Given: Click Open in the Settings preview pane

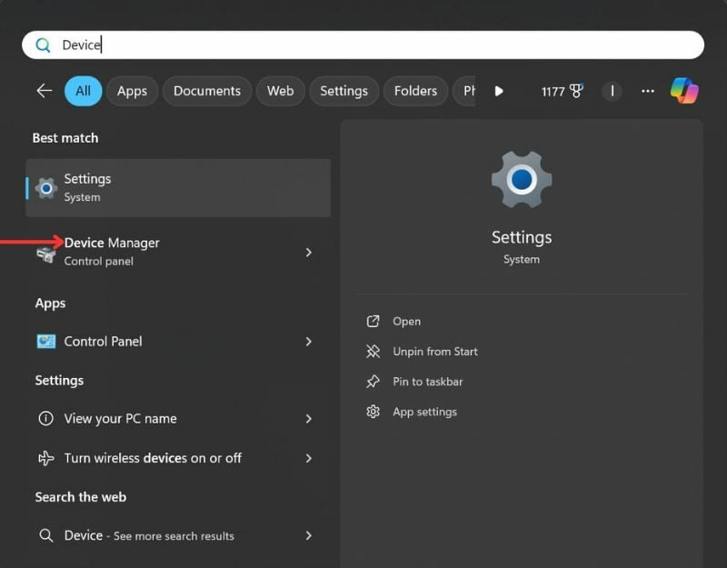Looking at the screenshot, I should click(x=406, y=322).
